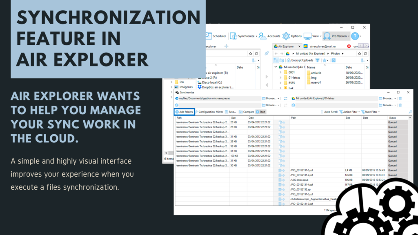Viewport: 418px width, 235px height.
Task: Toggle Auto-Scroll in Synchronize window
Action: click(x=329, y=112)
